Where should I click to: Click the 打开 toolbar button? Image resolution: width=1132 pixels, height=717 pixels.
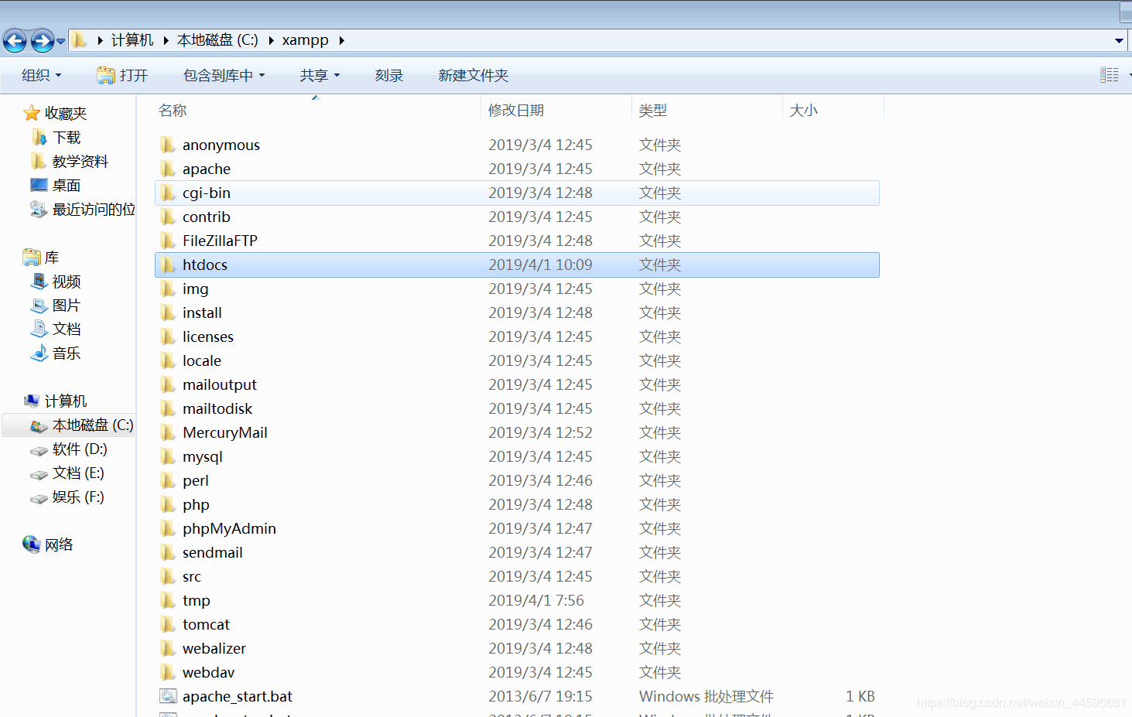(122, 75)
